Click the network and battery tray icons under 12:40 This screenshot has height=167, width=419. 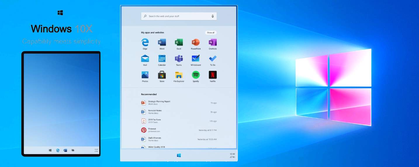232,157
